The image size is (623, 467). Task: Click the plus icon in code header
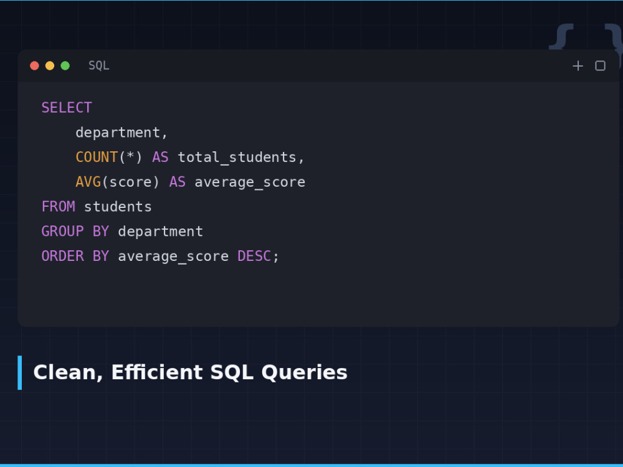[x=578, y=65]
